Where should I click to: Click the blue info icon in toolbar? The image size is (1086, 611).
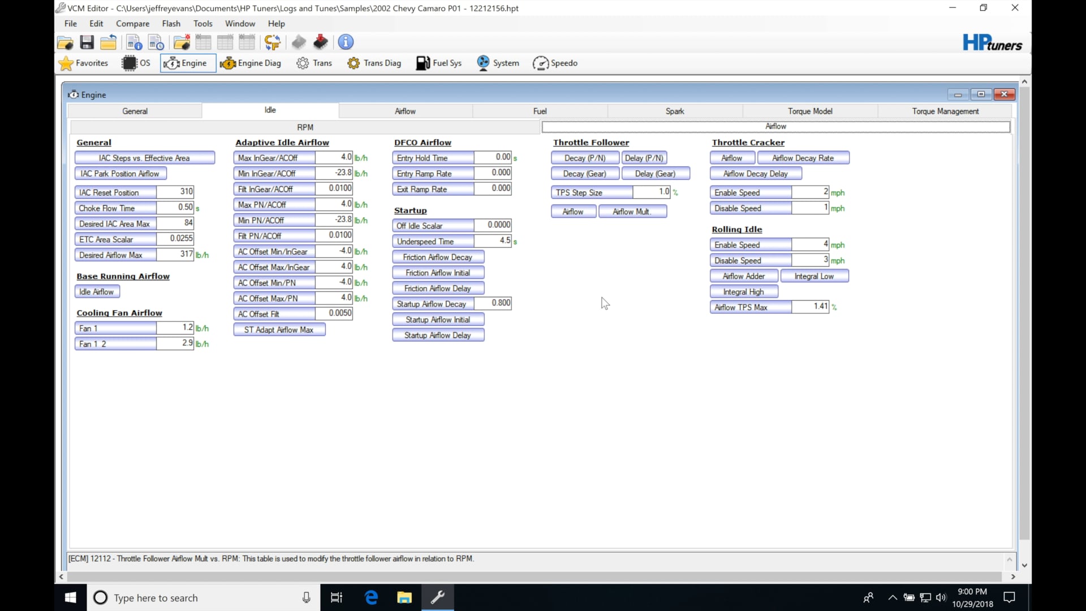coord(346,42)
